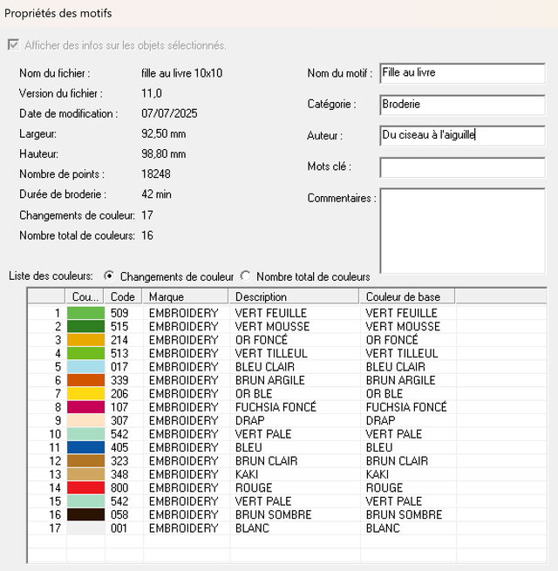Click the blue swatch for code 405
This screenshot has height=571, width=558.
(x=86, y=447)
